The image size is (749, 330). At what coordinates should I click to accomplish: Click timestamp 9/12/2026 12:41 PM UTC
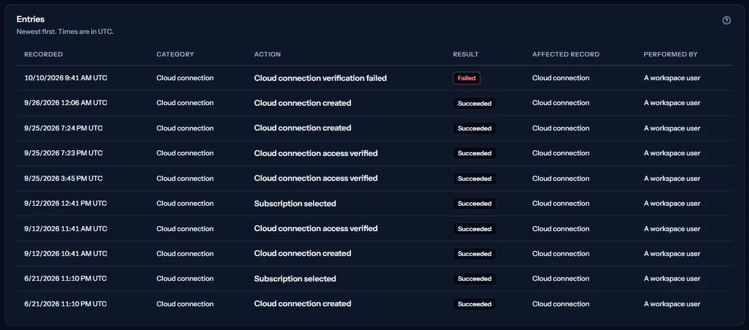66,203
